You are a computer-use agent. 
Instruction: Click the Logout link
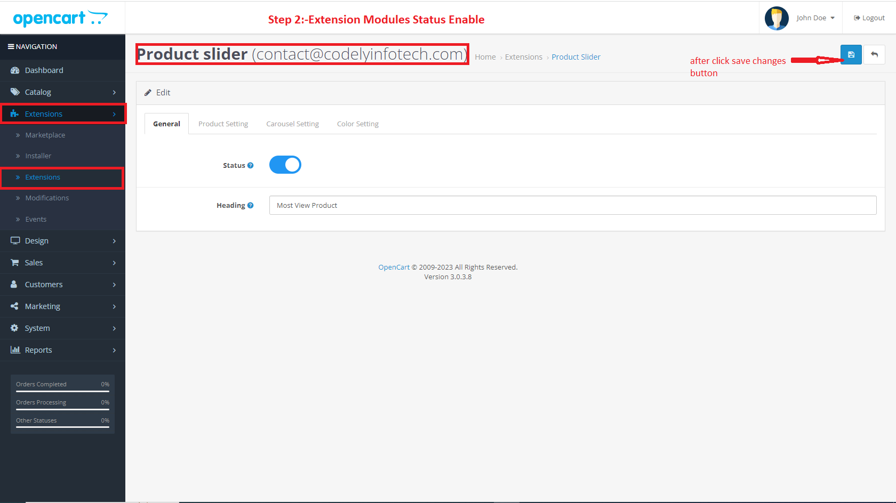(x=869, y=18)
